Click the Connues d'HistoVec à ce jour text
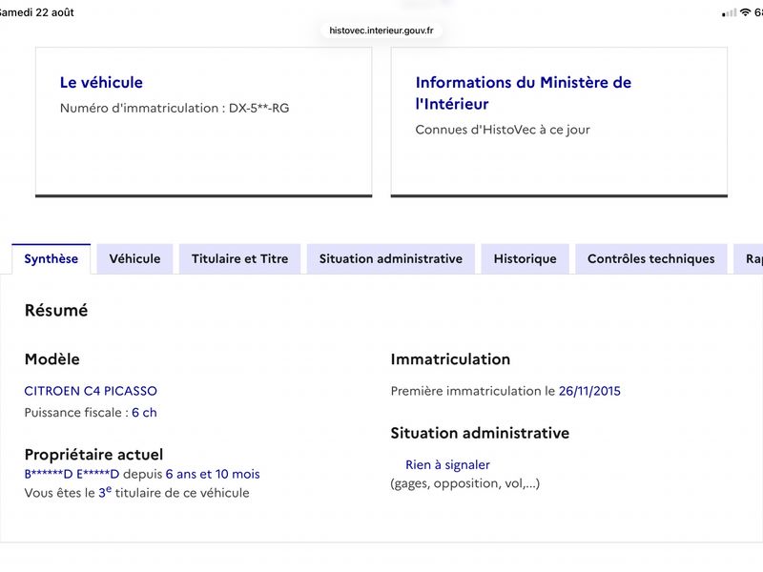The image size is (763, 572). point(503,130)
